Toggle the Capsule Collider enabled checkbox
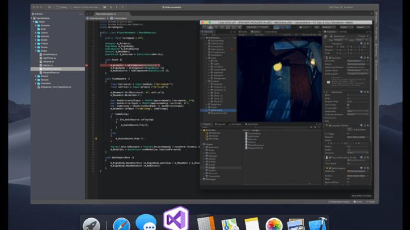The width and height of the screenshot is (410, 230). pos(330,125)
